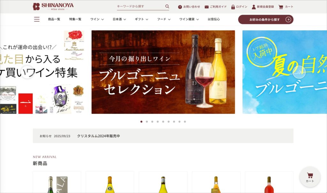Advance to the next carousel slide
The image size is (327, 193).
299,72
